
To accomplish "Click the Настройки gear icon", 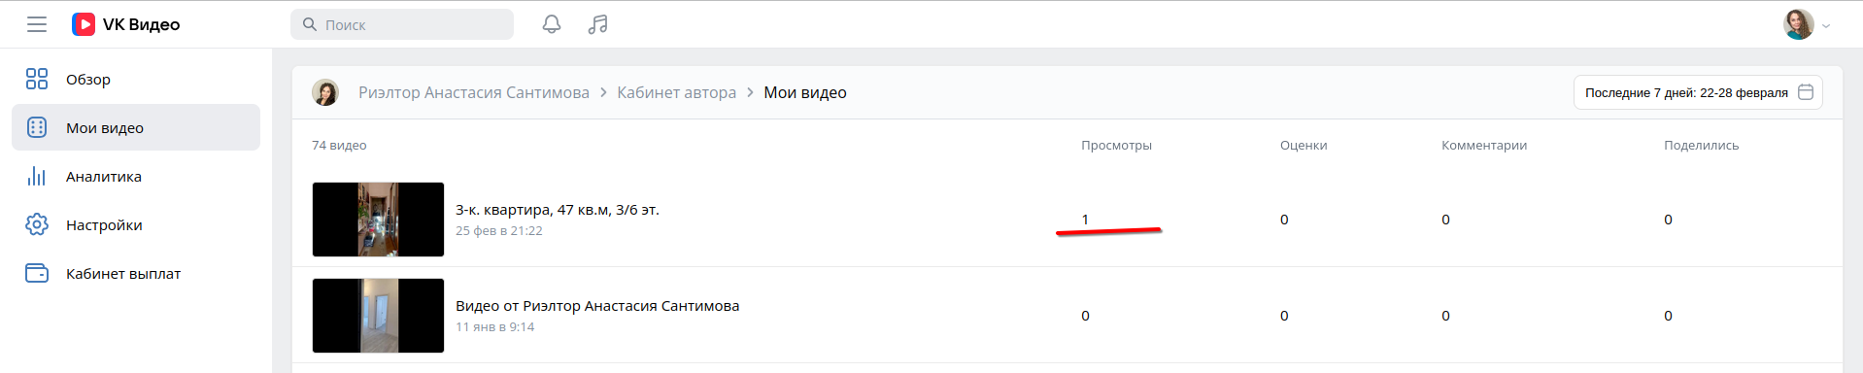I will coord(37,224).
